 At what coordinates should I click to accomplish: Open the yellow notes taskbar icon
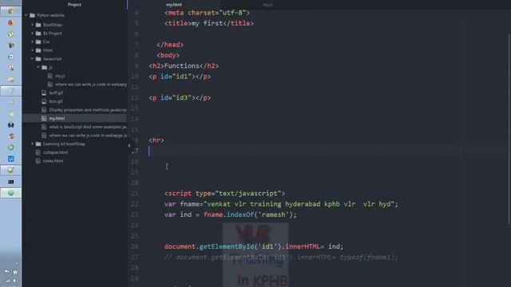[10, 170]
